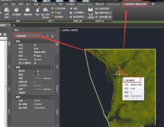Click the 线型 ByLayer linetype value
This screenshot has width=164, height=127.
click(x=43, y=78)
